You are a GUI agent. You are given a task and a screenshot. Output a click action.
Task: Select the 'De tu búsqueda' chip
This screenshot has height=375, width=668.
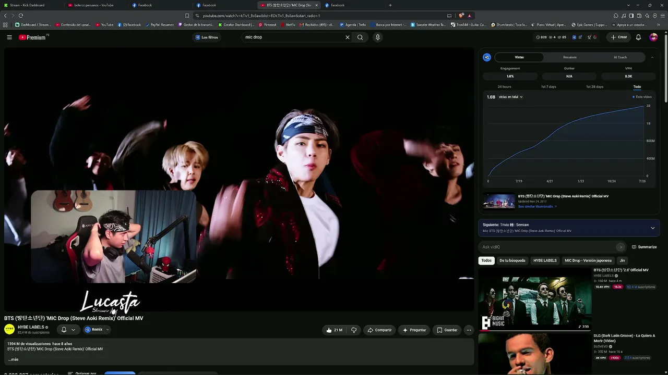512,260
